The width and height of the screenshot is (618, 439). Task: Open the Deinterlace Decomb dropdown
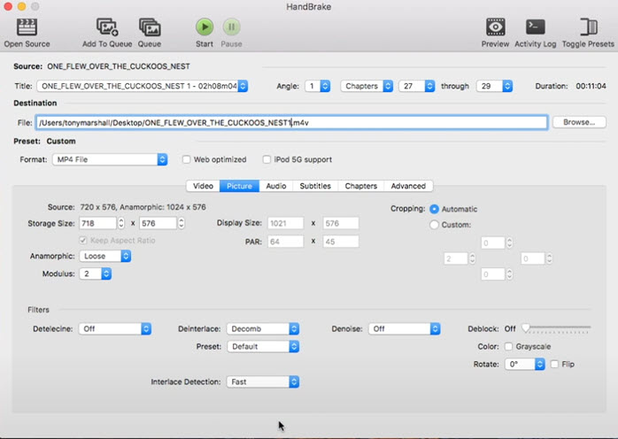point(263,328)
